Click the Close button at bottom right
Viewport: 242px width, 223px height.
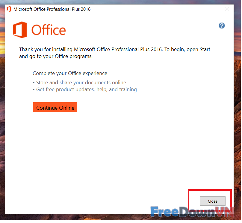[x=212, y=201]
